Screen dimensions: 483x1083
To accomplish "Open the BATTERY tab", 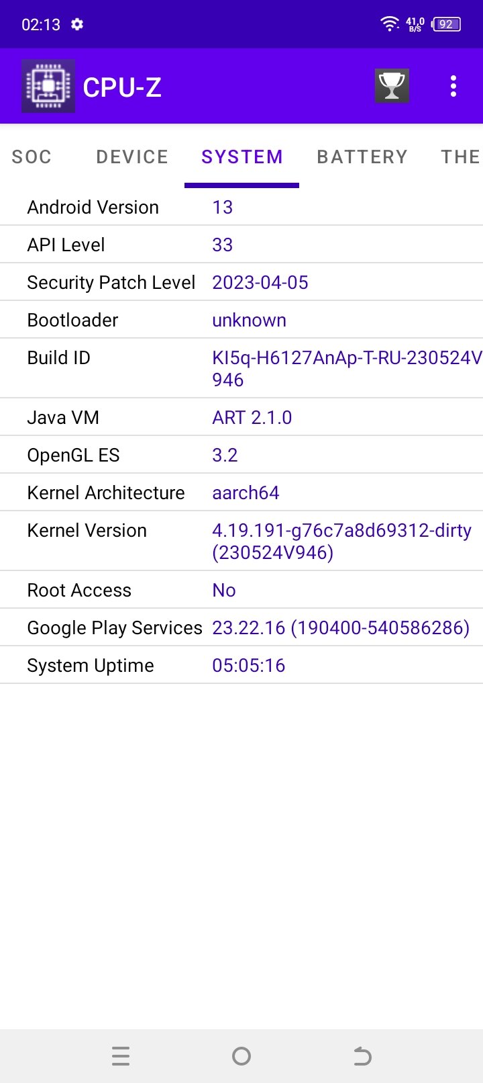I will (362, 157).
